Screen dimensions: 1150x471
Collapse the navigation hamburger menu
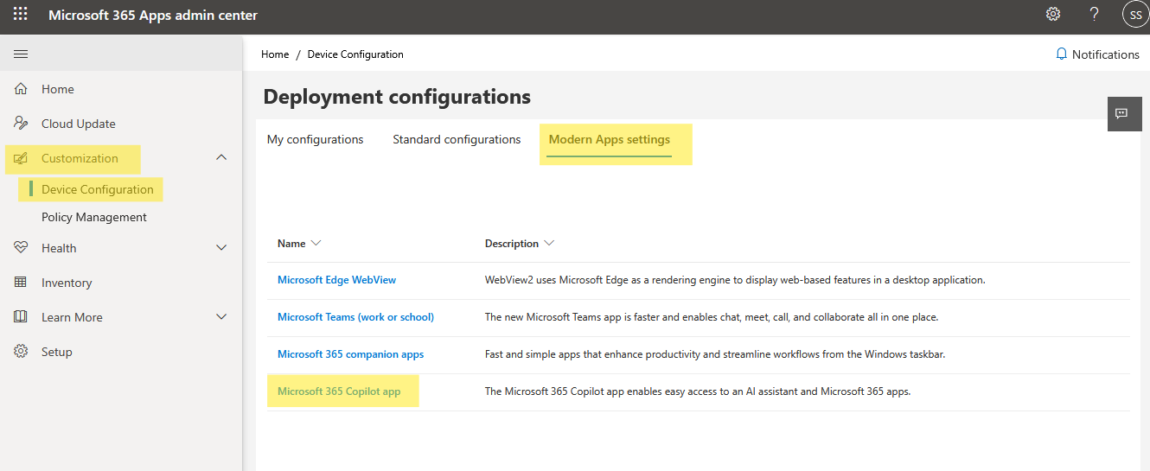pyautogui.click(x=21, y=54)
